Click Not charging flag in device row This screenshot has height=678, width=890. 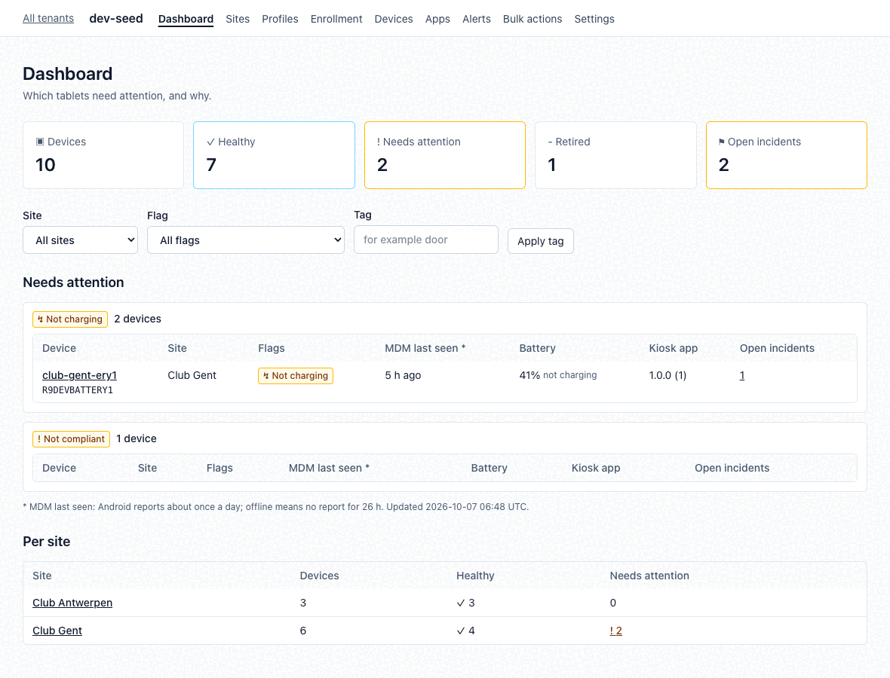tap(296, 376)
